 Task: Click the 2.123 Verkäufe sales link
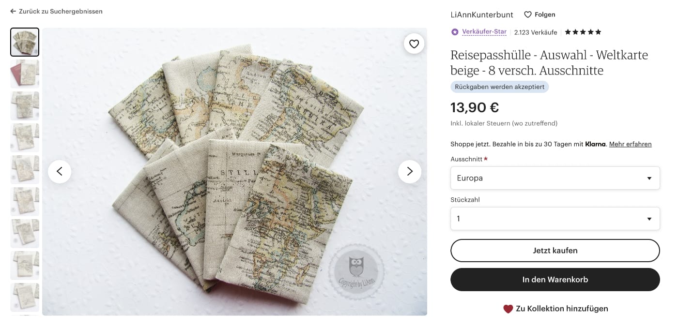[x=536, y=32]
